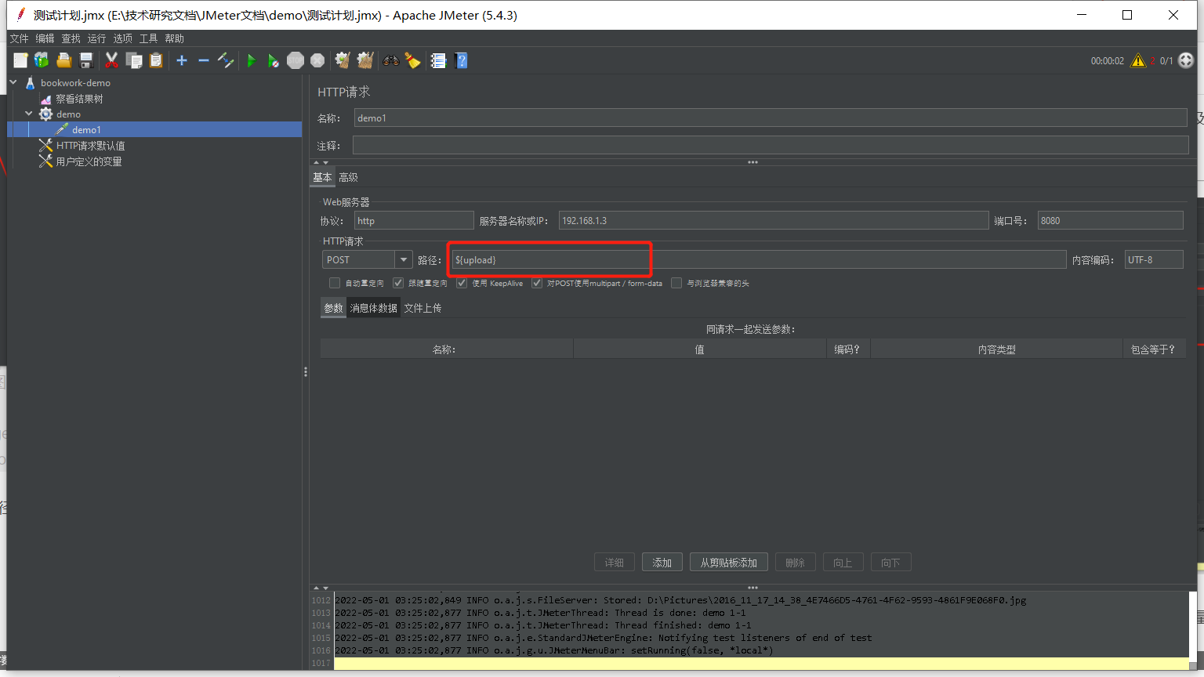Image resolution: width=1204 pixels, height=677 pixels.
Task: Select the 消息体数据 tab
Action: pos(374,308)
